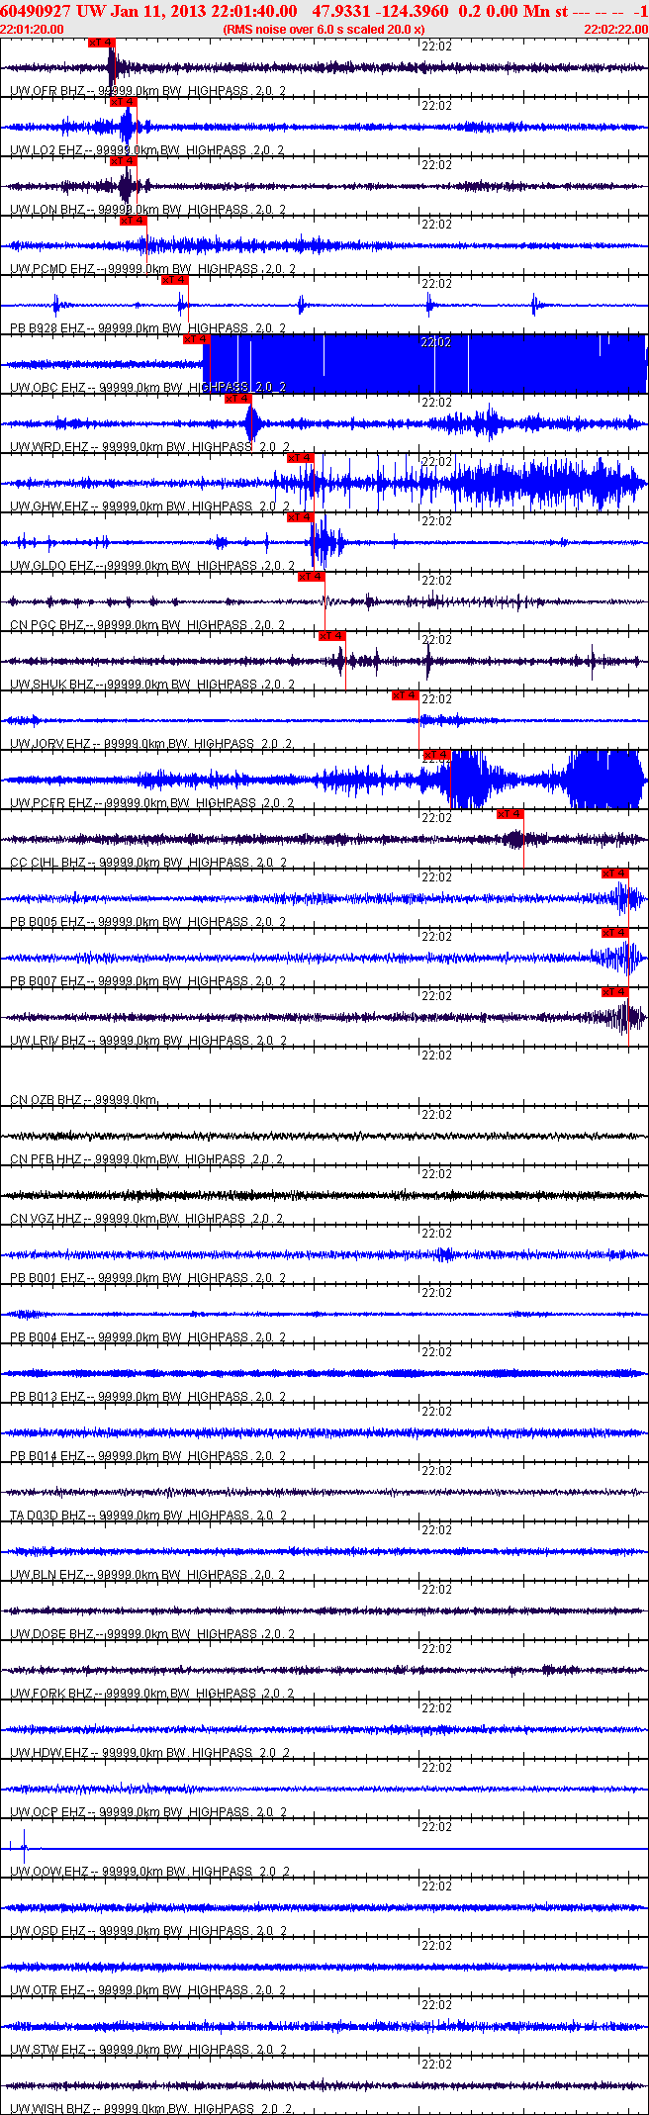
Task: Choose station label "UW.PCFR EHZ"
Action: tap(50, 803)
